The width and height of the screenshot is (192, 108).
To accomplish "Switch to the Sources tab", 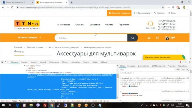I will 33,62.
